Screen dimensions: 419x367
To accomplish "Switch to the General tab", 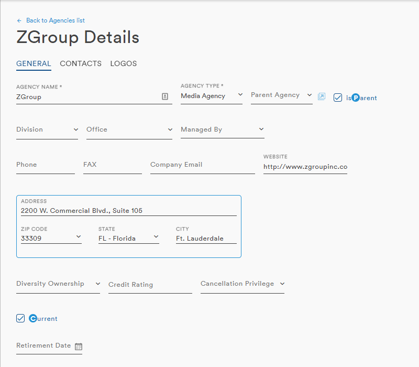I will click(x=34, y=63).
